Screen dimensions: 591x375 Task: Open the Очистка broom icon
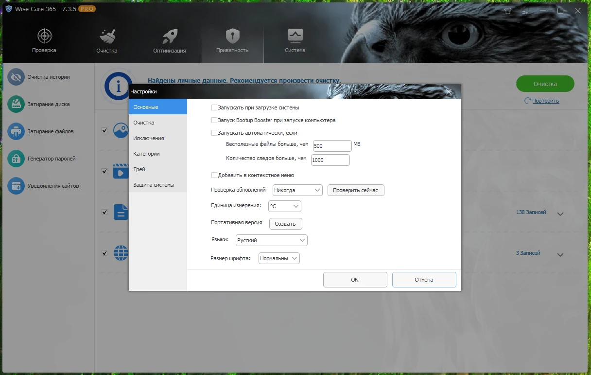tap(107, 36)
